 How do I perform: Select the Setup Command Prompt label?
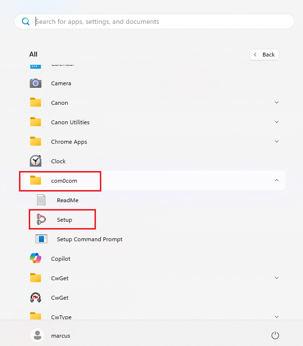[90, 239]
